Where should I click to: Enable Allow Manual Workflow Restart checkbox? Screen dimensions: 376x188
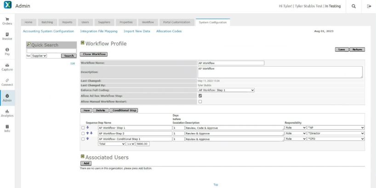200,101
